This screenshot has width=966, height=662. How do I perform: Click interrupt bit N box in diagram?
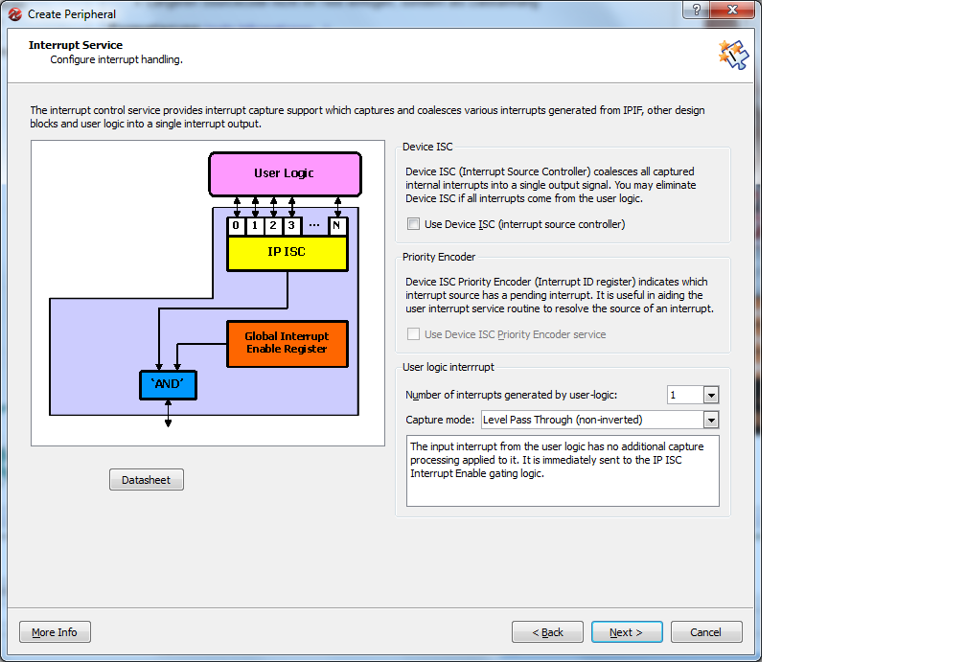point(336,225)
